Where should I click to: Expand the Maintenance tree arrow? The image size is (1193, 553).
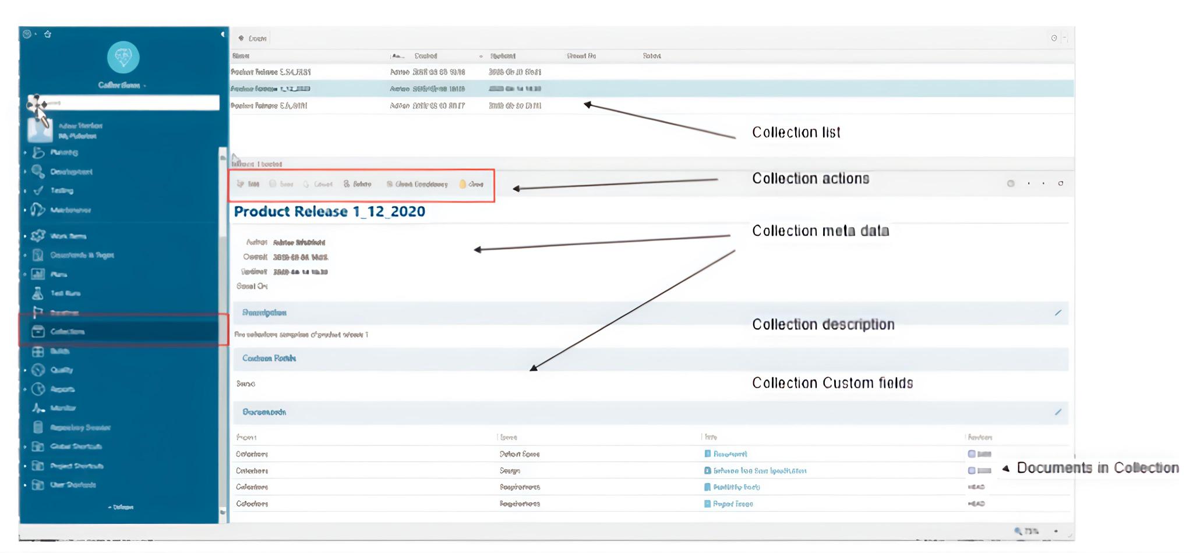click(x=25, y=210)
